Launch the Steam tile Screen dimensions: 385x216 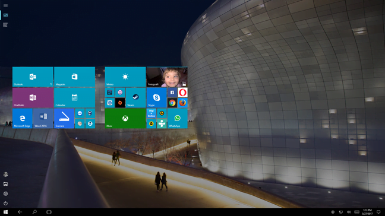click(135, 97)
